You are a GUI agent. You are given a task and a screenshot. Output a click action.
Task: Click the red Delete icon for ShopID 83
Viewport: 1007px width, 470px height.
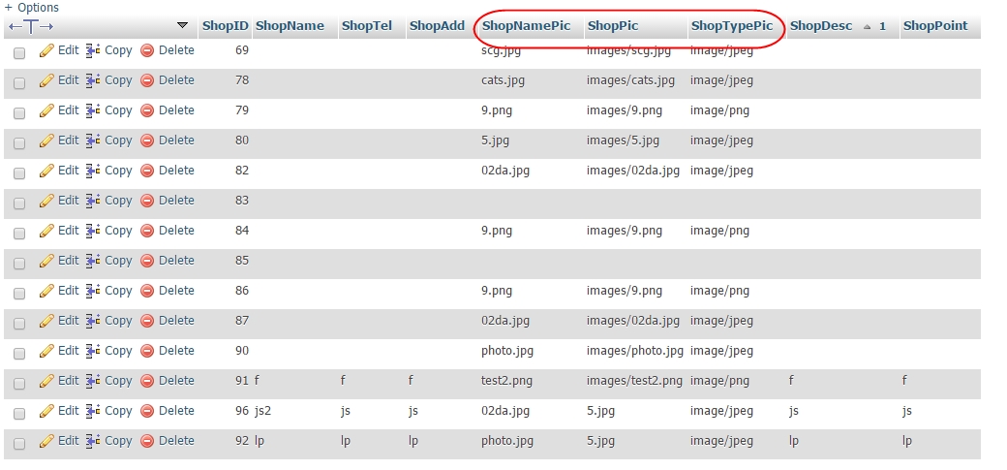(x=147, y=201)
